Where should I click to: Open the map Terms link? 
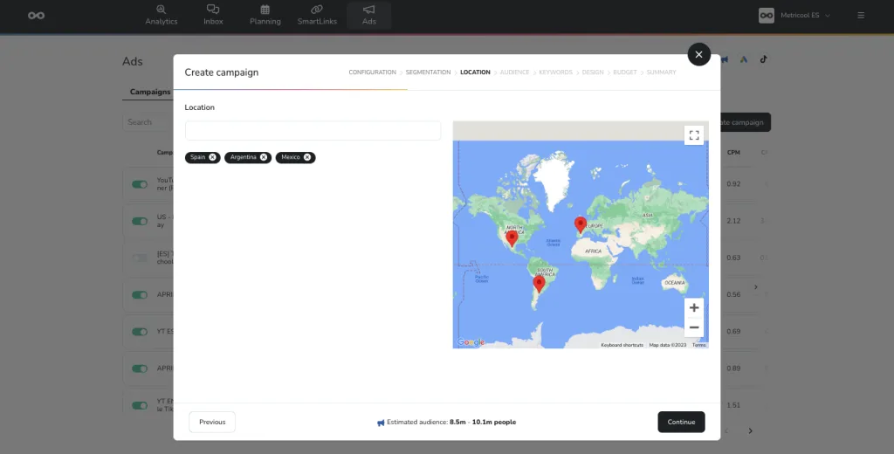click(x=699, y=345)
